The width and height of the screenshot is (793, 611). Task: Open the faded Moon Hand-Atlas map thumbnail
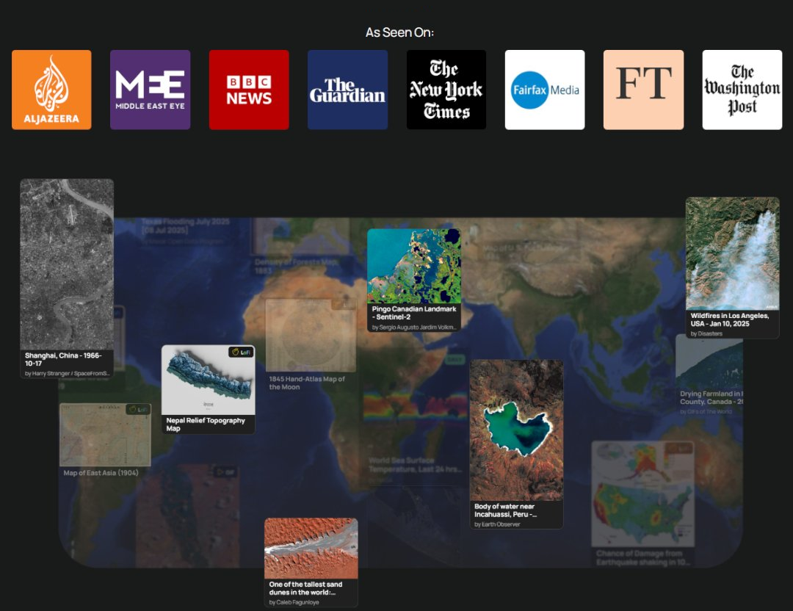(x=311, y=336)
